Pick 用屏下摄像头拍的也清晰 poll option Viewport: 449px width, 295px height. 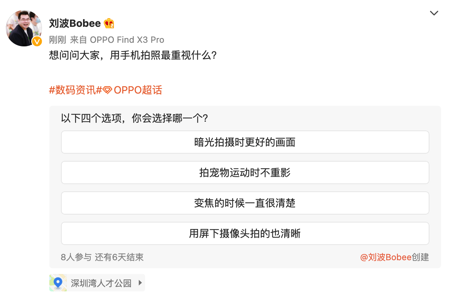coord(245,233)
